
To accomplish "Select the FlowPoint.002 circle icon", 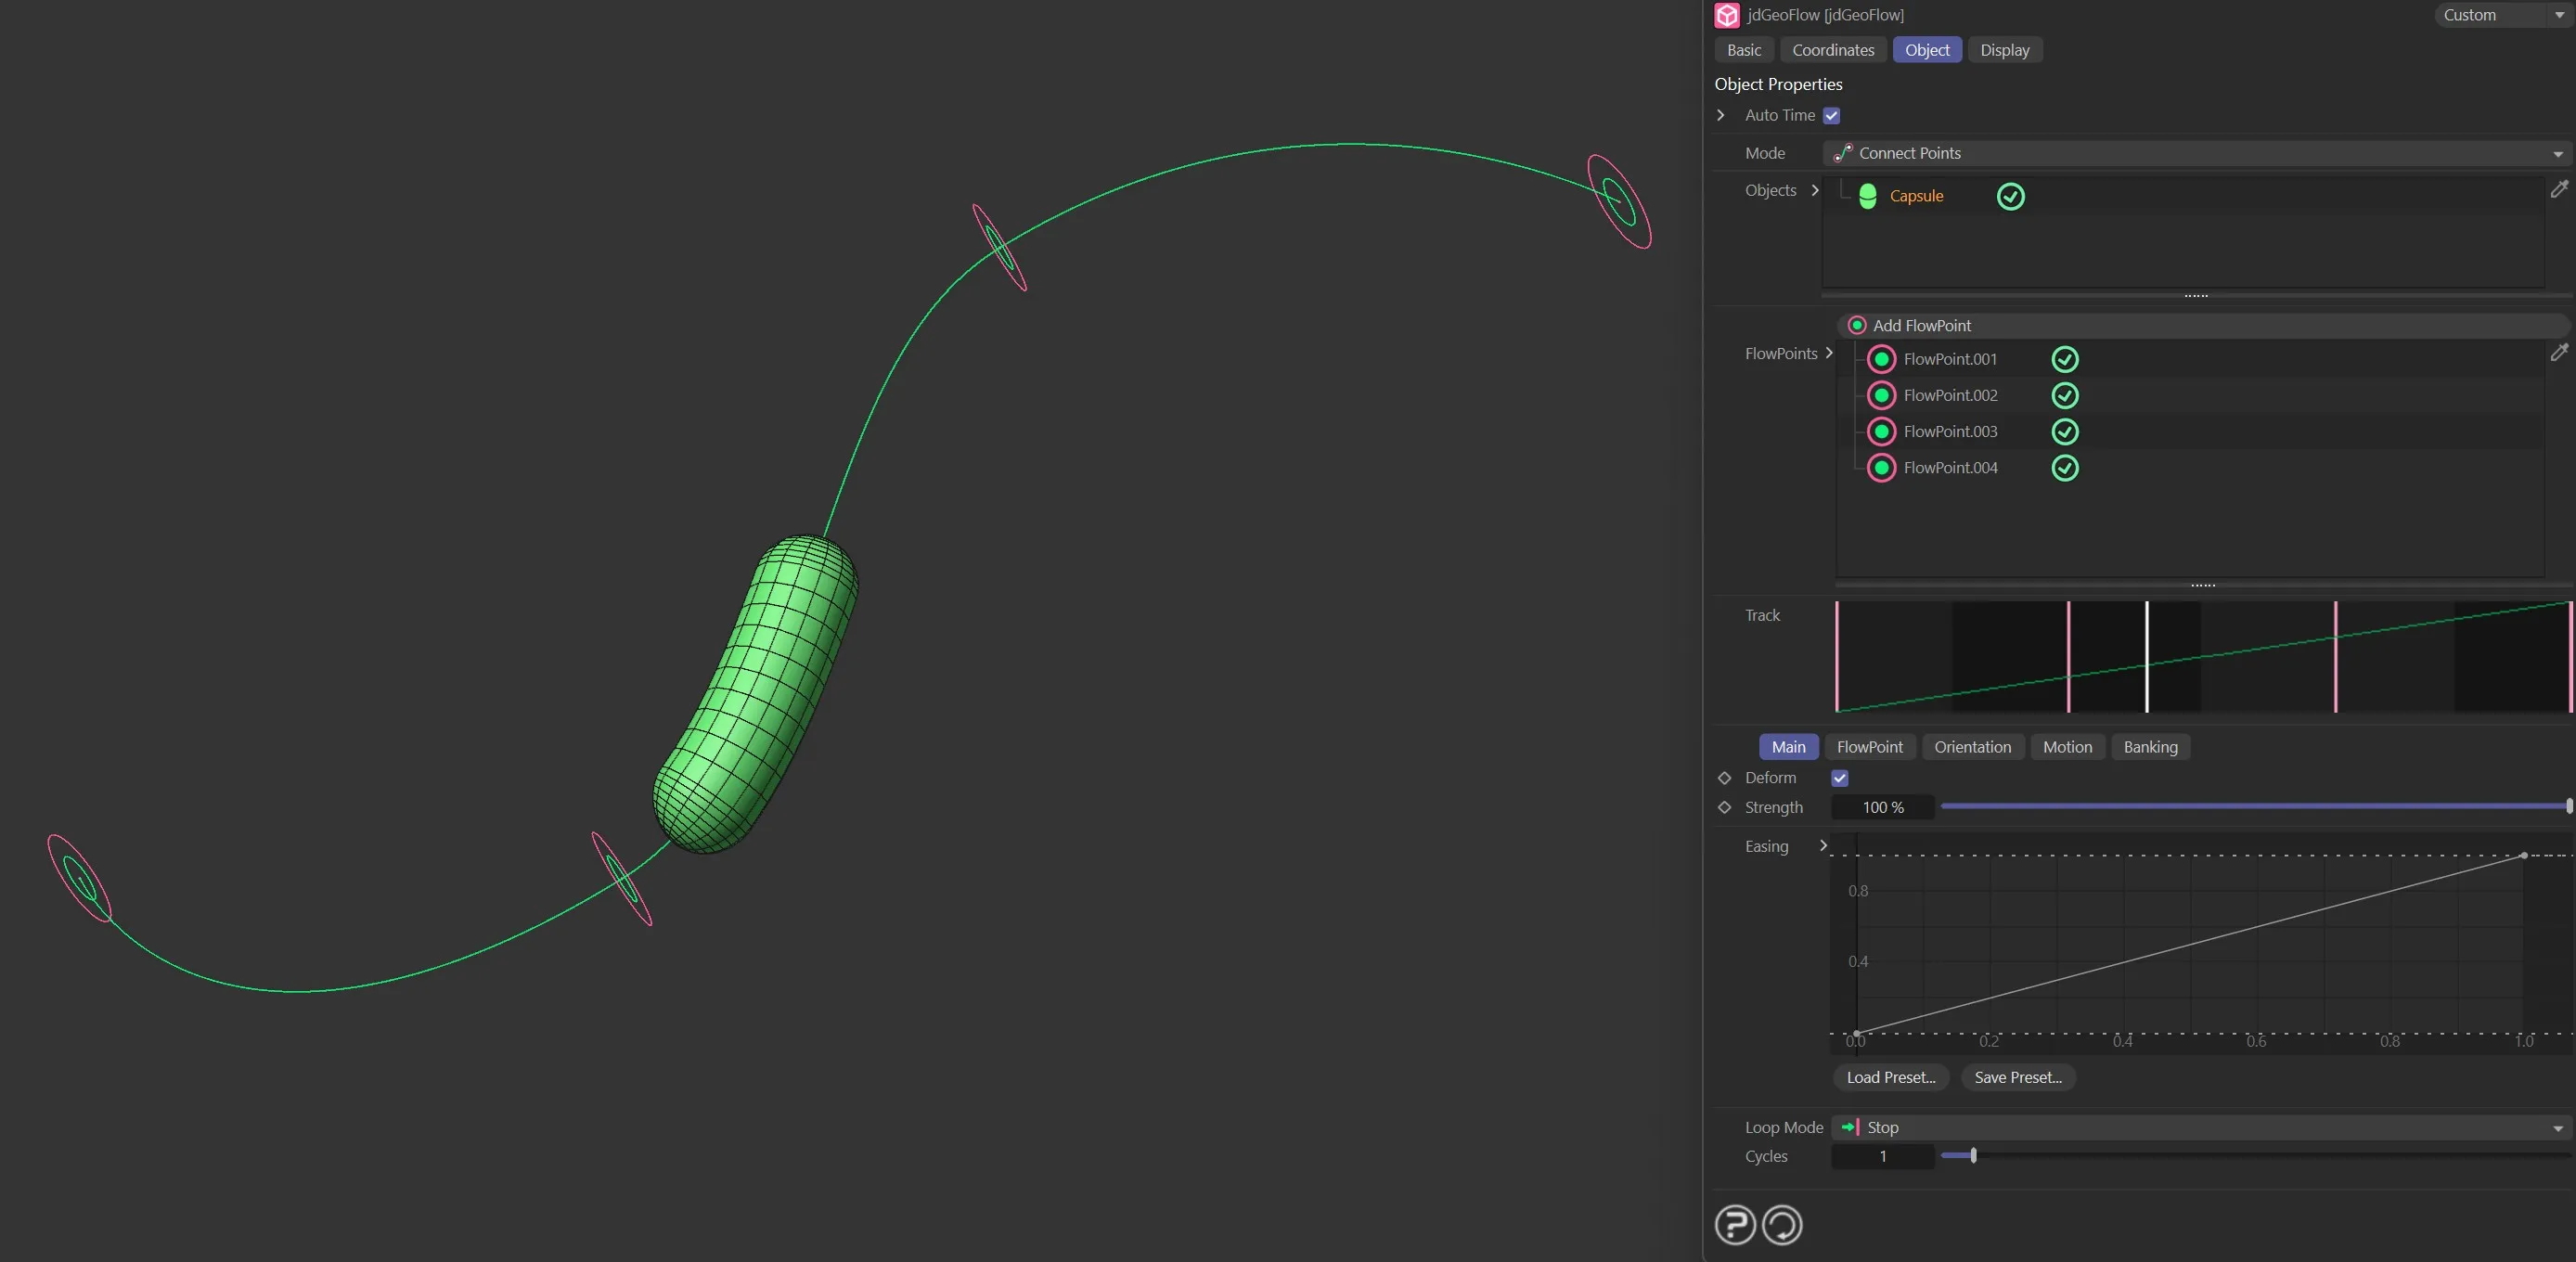I will (1881, 395).
